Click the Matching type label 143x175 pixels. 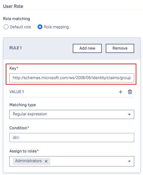[x=22, y=105]
